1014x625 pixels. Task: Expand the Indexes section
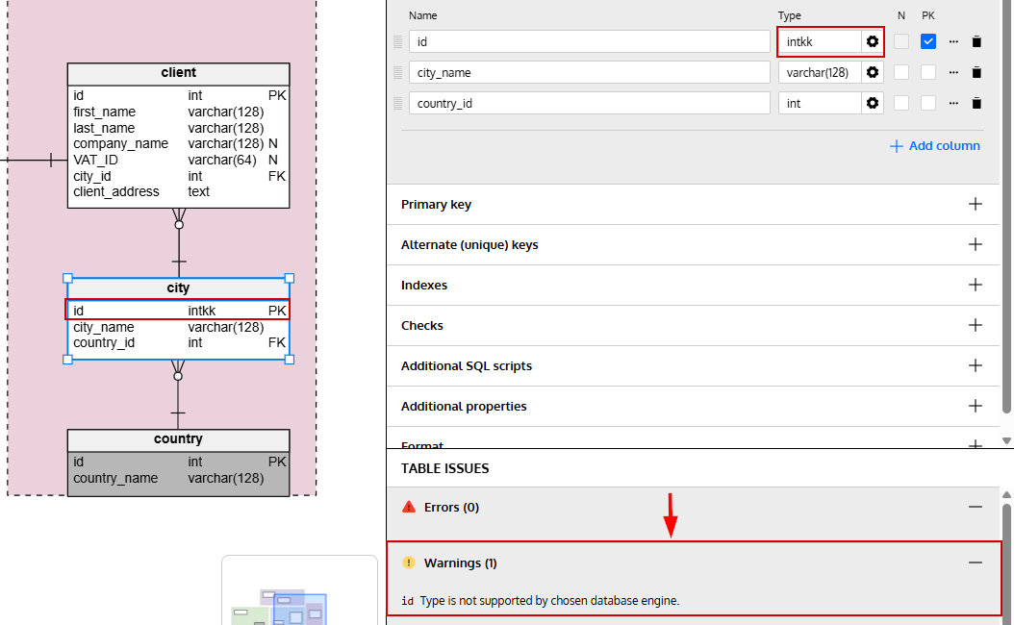(976, 285)
